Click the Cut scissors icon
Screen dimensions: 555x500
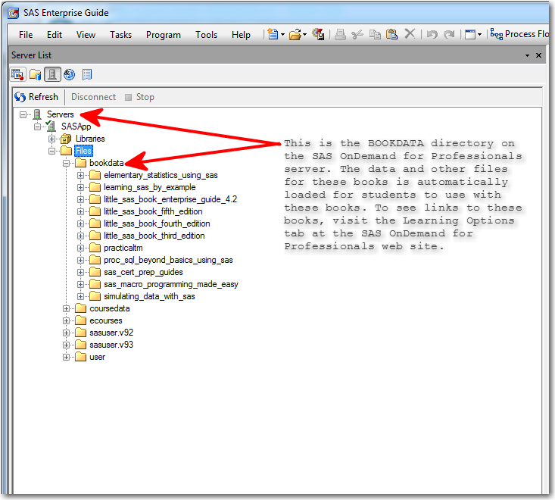click(357, 35)
